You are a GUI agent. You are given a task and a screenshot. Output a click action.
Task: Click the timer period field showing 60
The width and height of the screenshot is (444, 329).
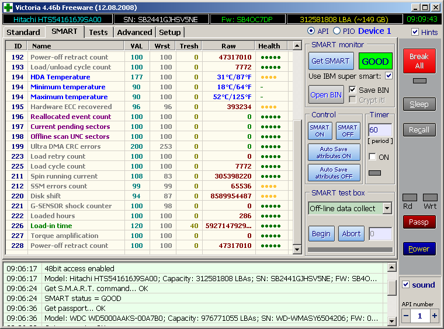380,130
